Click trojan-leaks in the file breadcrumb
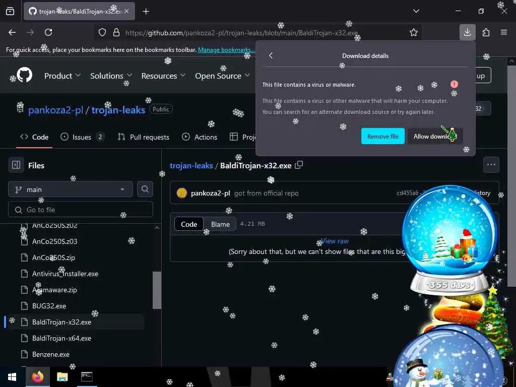The width and height of the screenshot is (516, 387). pyautogui.click(x=191, y=165)
